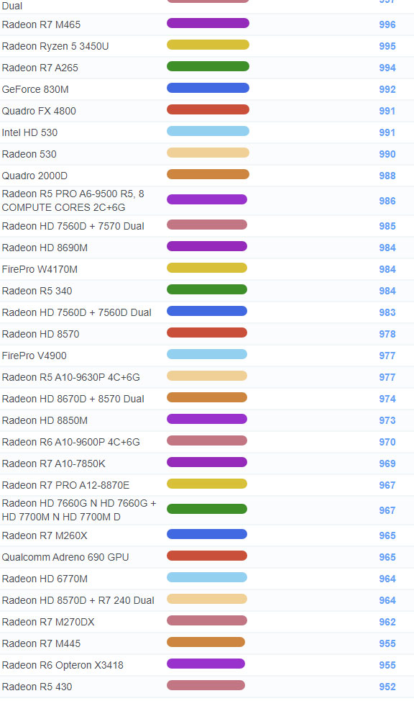This screenshot has width=414, height=701.
Task: Open Radeon HD 8570D + R7 240 Dual
Action: (78, 600)
